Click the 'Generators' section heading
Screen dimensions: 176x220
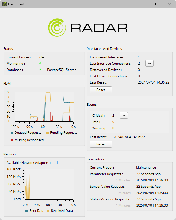click(95, 159)
